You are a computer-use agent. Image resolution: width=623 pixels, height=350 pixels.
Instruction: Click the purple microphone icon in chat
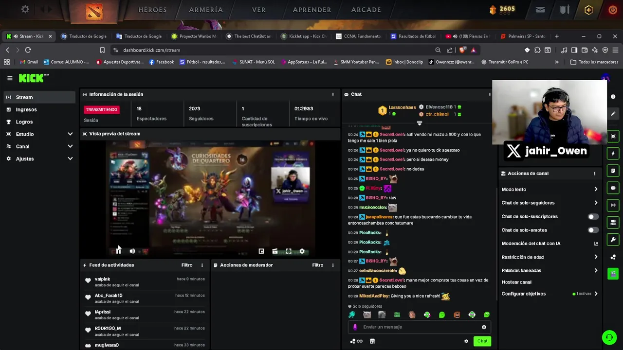pos(355,327)
